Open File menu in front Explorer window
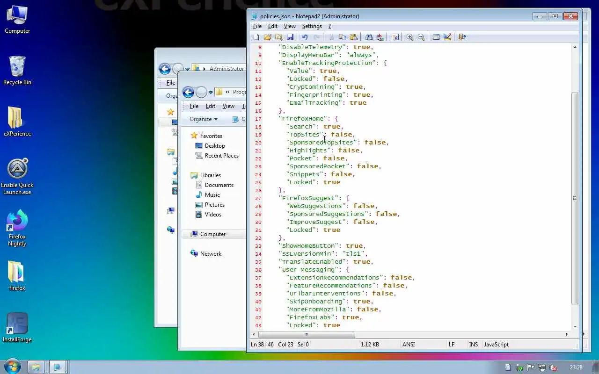Screen dimensions: 599x374 (x=194, y=106)
